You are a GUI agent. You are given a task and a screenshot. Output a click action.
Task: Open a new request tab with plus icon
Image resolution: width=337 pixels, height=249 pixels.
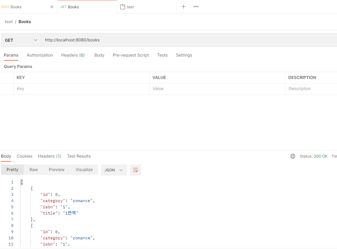tap(183, 7)
